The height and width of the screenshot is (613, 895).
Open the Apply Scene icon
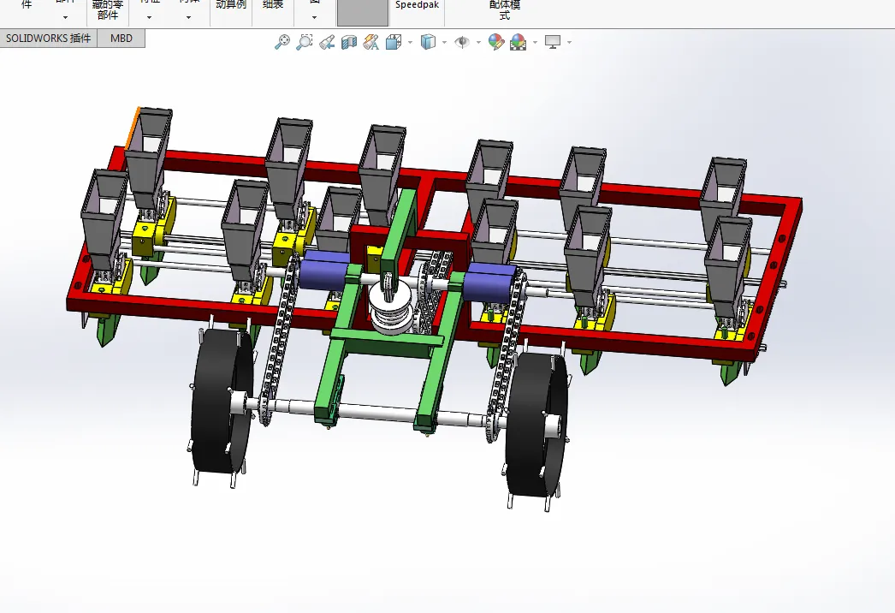(x=519, y=42)
